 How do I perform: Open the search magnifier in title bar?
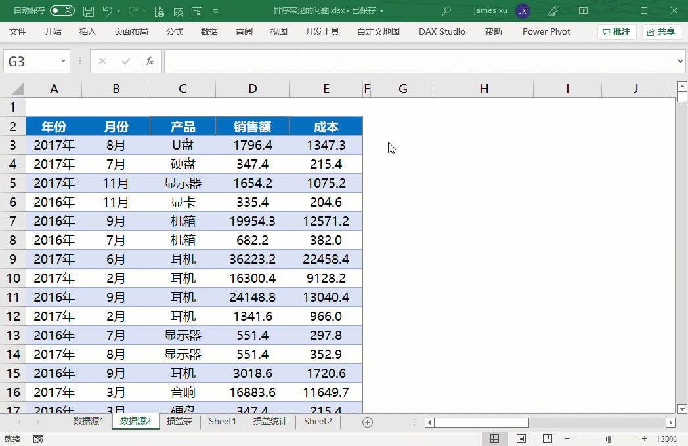447,11
